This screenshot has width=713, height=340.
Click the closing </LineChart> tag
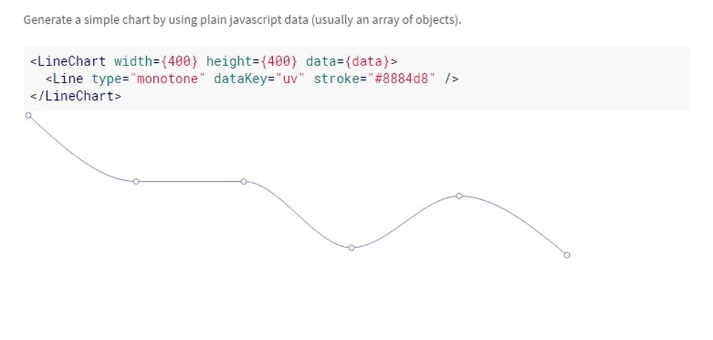pos(75,96)
